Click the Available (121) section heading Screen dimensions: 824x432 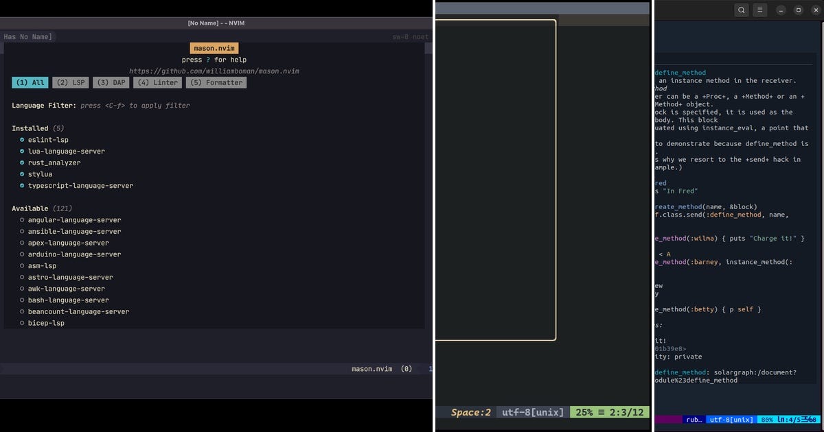[x=41, y=208]
